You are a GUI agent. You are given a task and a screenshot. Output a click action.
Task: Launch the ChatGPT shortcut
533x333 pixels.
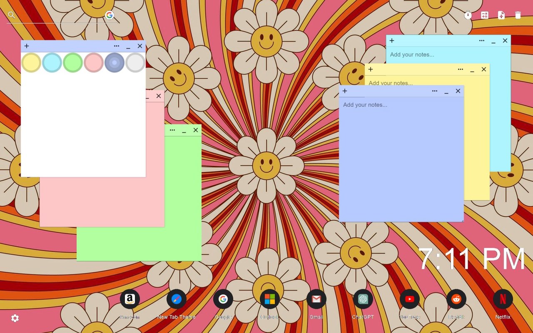click(363, 299)
